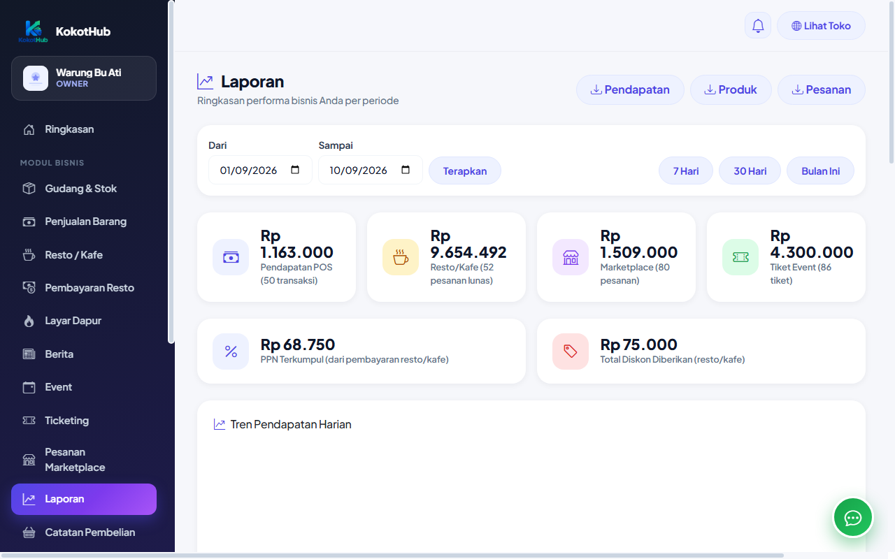Open Gudang & Stok module

coord(84,189)
